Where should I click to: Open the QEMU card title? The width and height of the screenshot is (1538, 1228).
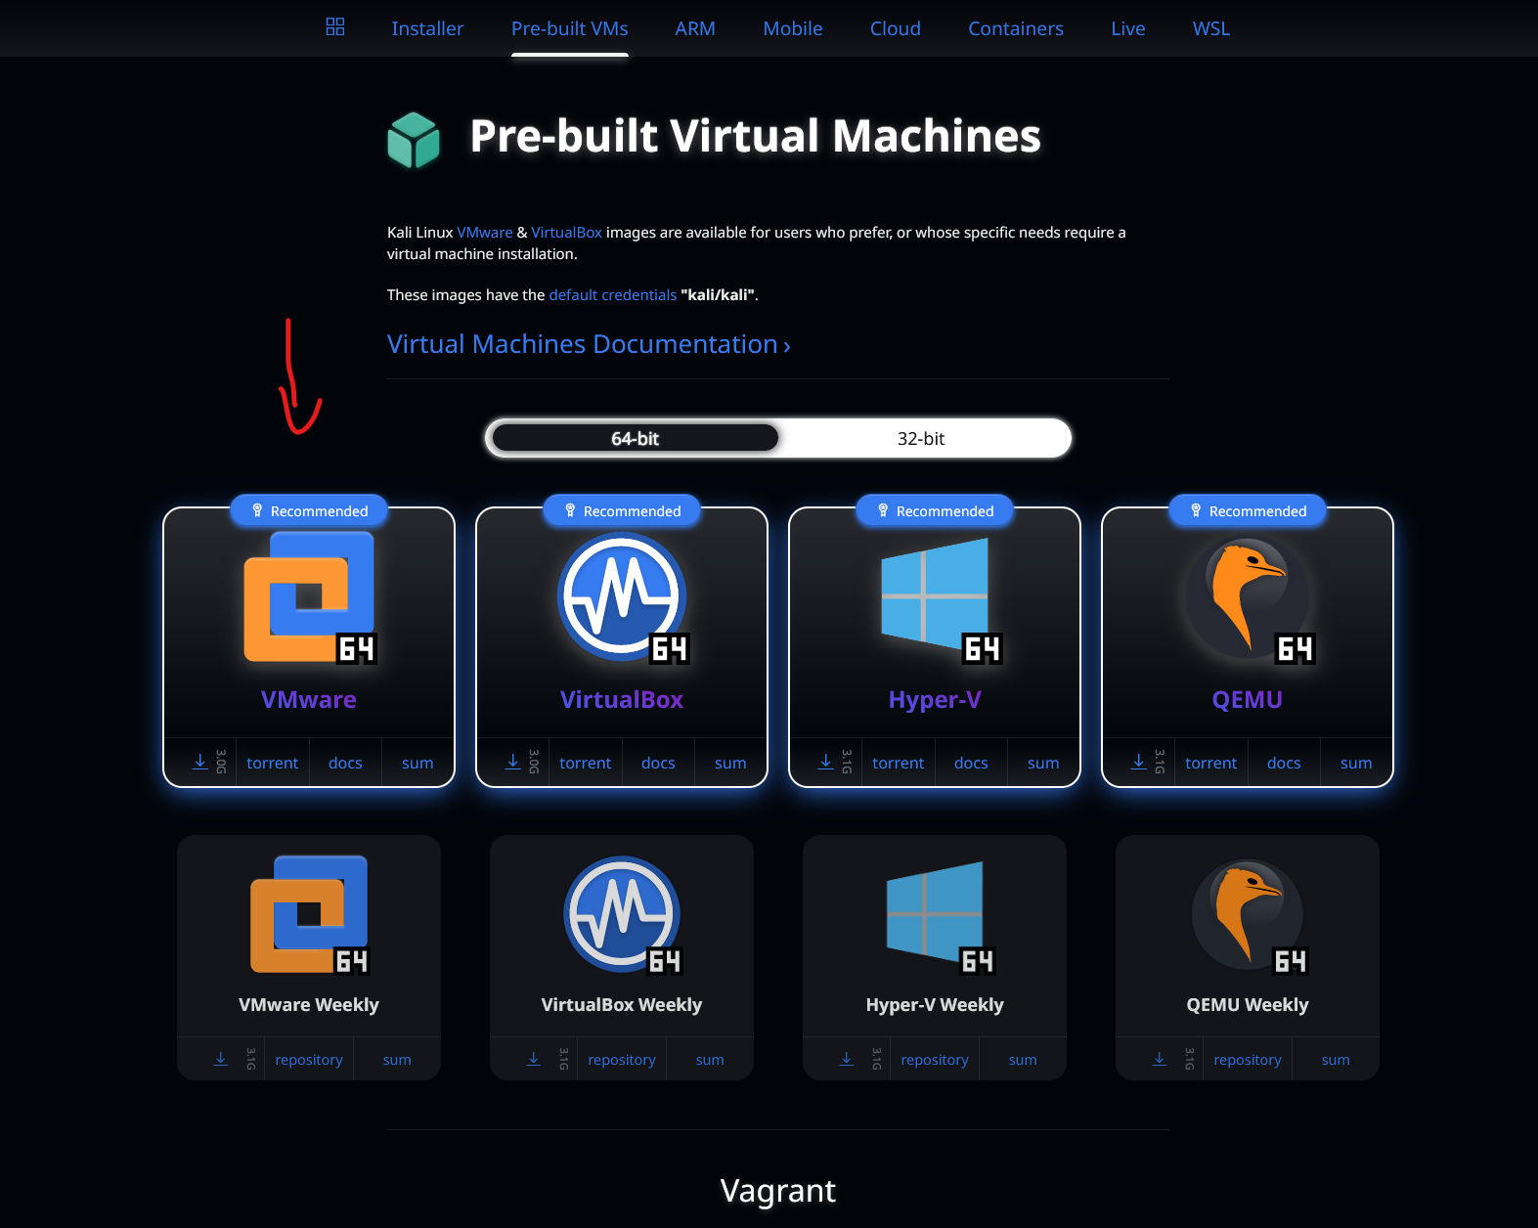1248,700
